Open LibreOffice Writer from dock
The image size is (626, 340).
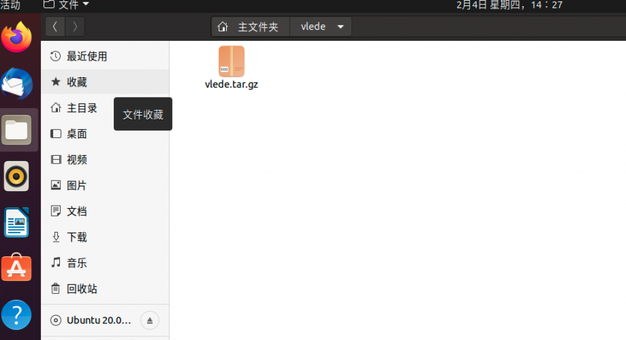click(17, 222)
